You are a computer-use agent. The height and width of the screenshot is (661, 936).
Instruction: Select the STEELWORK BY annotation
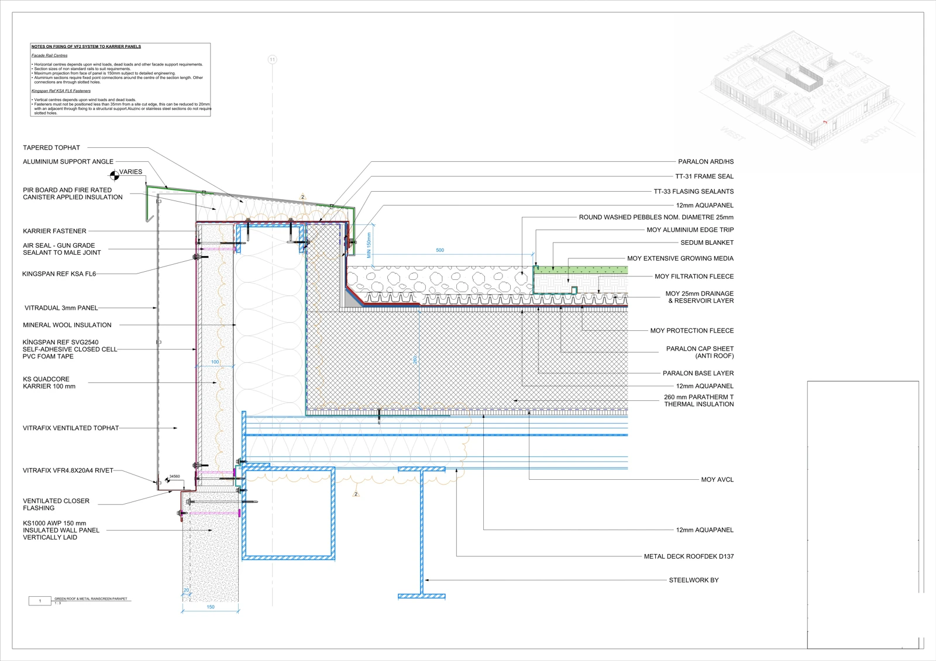694,580
